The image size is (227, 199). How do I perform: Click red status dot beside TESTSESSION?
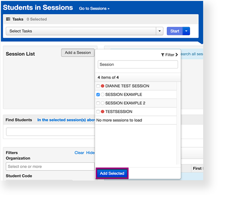coord(102,111)
